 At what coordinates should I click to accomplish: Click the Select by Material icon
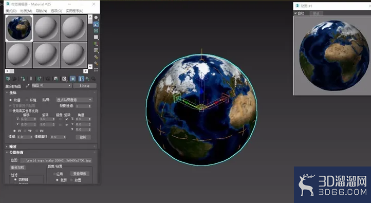96,63
